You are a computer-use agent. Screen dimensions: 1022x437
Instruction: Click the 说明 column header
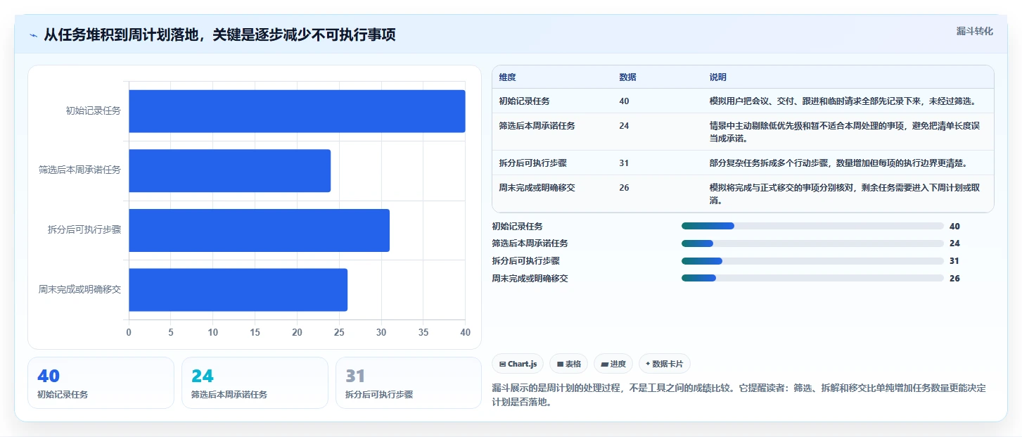[718, 77]
